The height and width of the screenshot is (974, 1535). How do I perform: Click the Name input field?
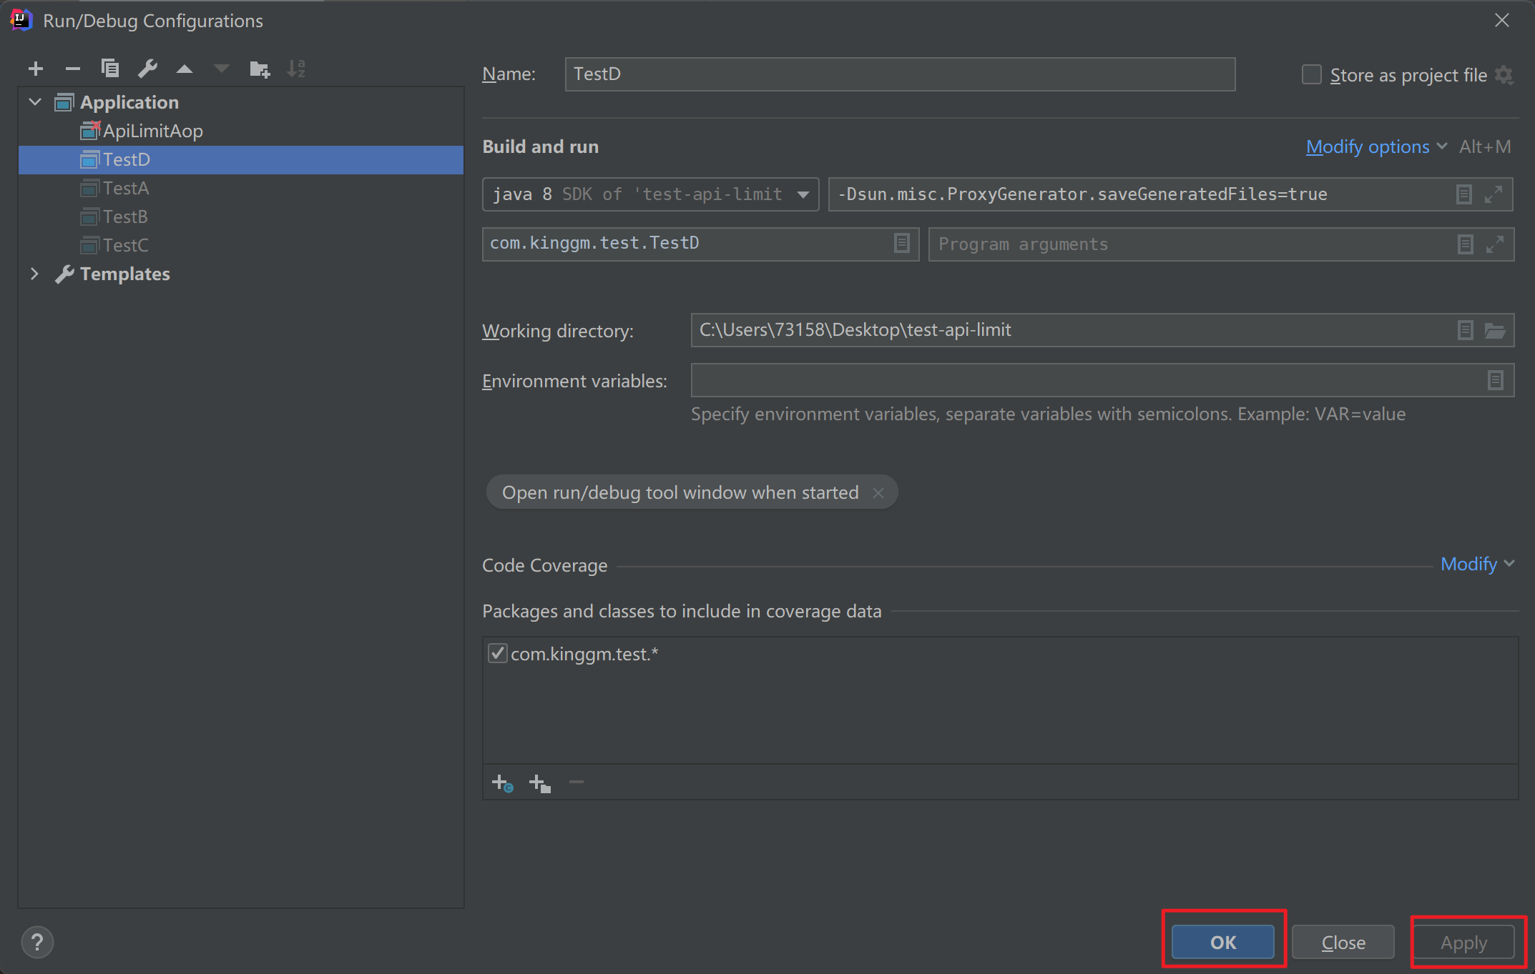click(898, 73)
